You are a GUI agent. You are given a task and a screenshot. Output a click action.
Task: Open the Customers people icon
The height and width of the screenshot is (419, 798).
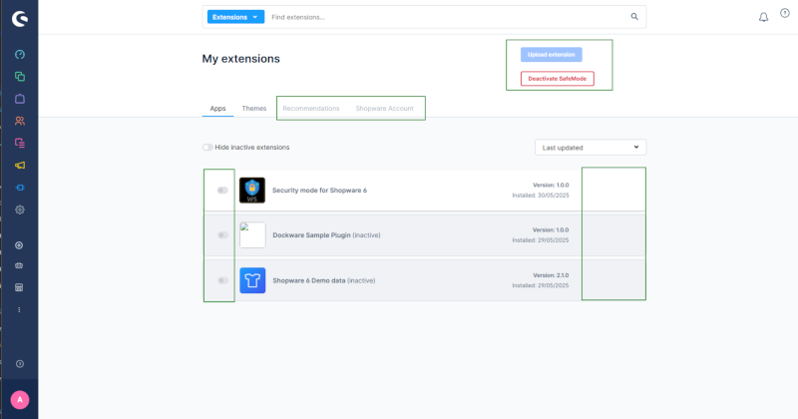20,121
